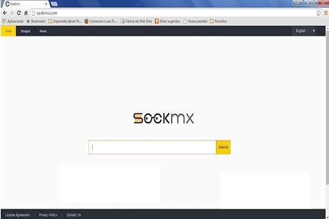This screenshot has width=329, height=219.
Task: Open the Bookmarks star folder
Action: pyautogui.click(x=36, y=21)
